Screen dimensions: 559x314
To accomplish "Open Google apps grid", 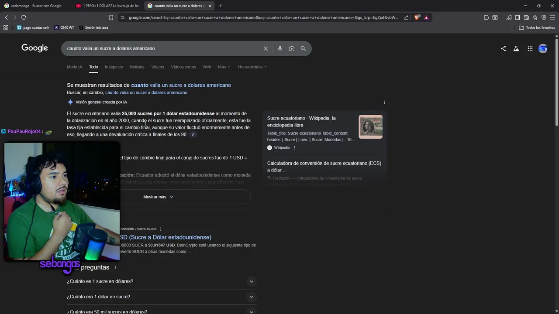I will [x=530, y=49].
